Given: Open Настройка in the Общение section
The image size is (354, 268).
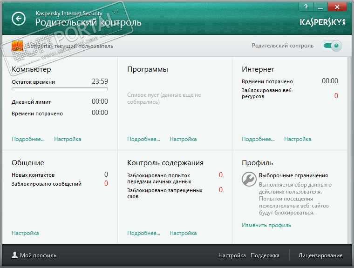Looking at the screenshot, I should pyautogui.click(x=25, y=233).
